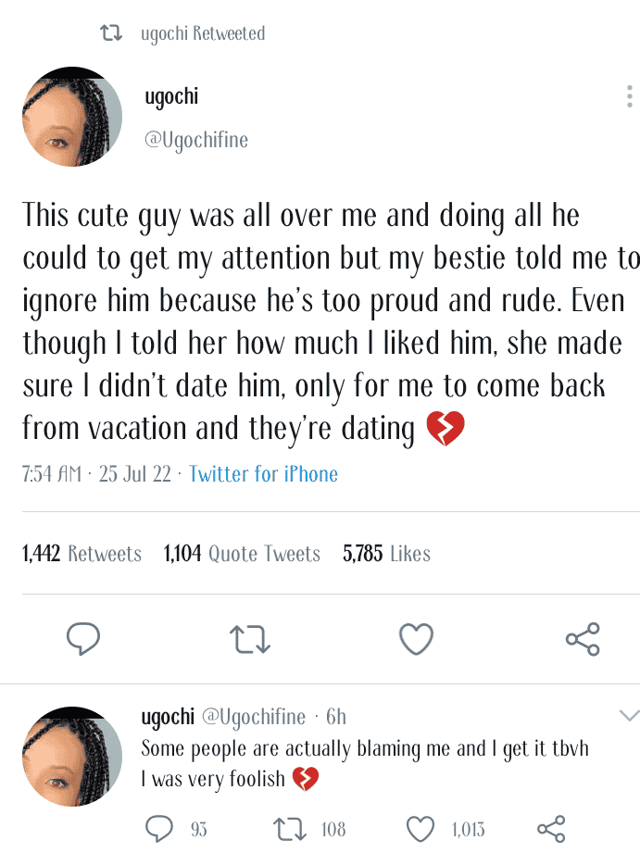The width and height of the screenshot is (640, 865).
Task: Open the 'Twitter for iPhone' source link
Action: pos(263,474)
